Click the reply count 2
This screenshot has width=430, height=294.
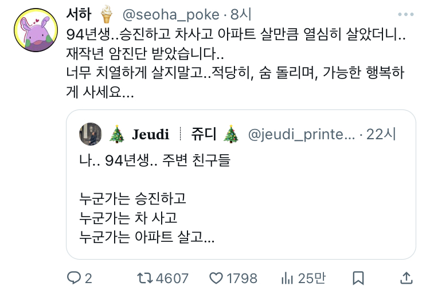click(88, 278)
